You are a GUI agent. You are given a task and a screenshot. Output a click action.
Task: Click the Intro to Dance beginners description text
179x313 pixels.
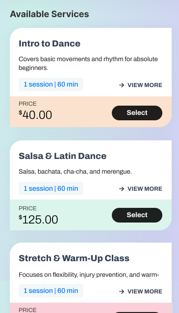click(x=88, y=64)
